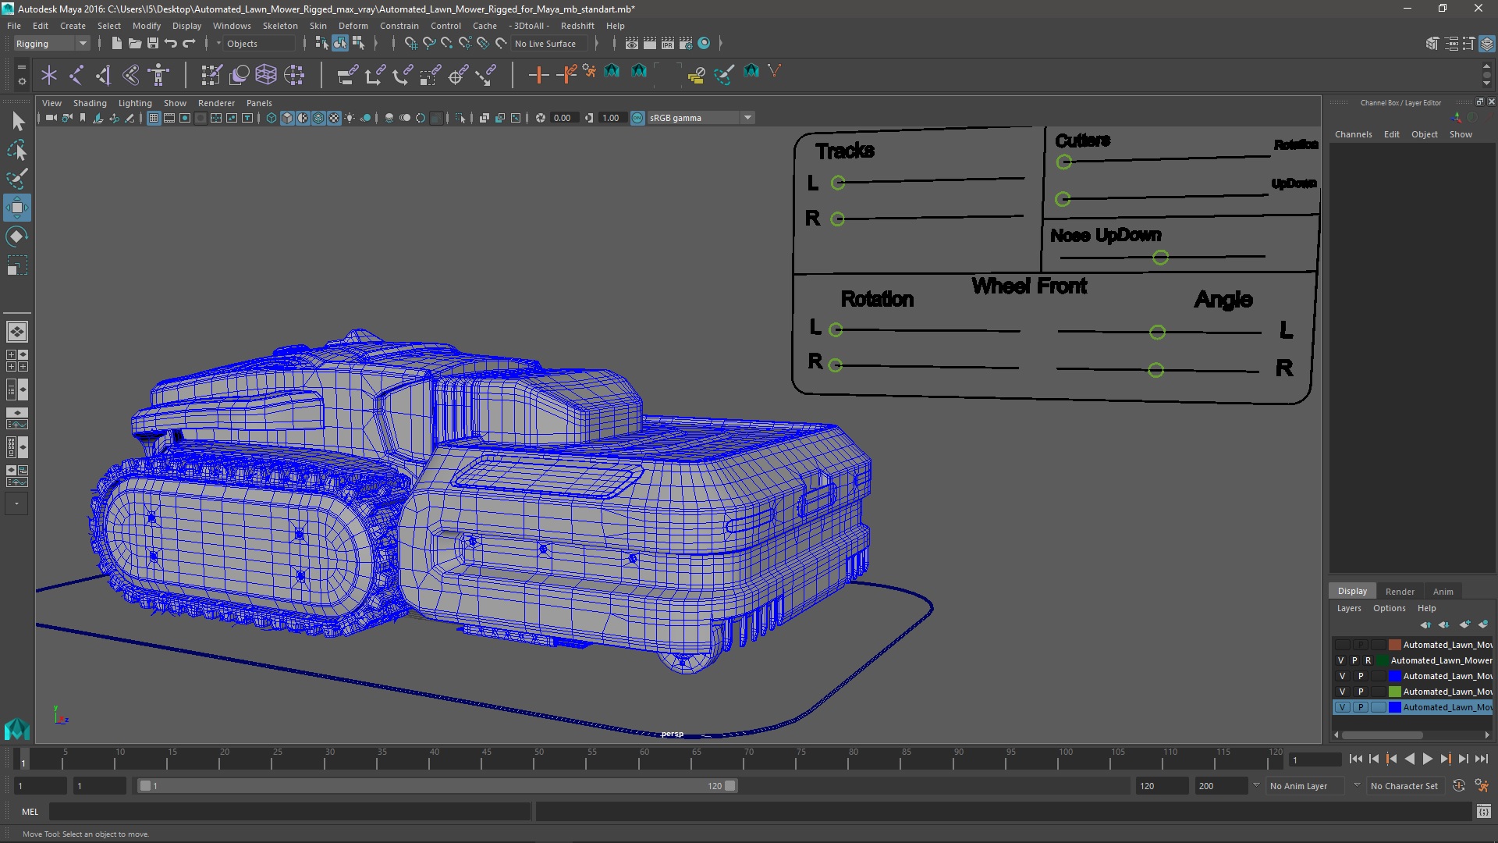The height and width of the screenshot is (843, 1498).
Task: Step to the next keyframe
Action: coord(1445,759)
